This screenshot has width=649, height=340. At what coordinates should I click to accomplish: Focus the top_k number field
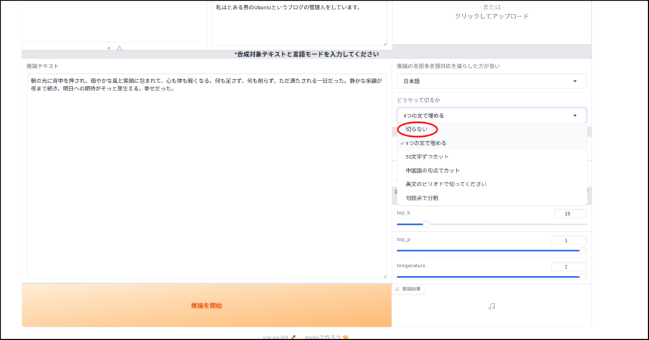pos(569,214)
